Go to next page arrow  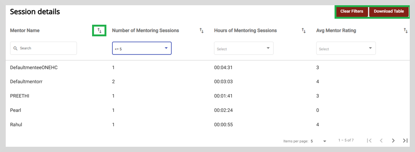[x=393, y=140]
